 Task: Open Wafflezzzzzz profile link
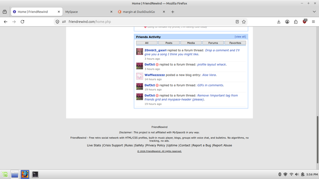[x=155, y=75]
